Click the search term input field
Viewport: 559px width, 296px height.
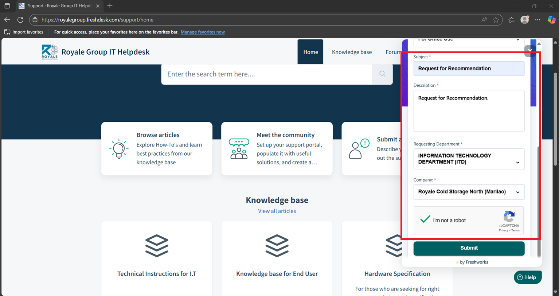(267, 74)
